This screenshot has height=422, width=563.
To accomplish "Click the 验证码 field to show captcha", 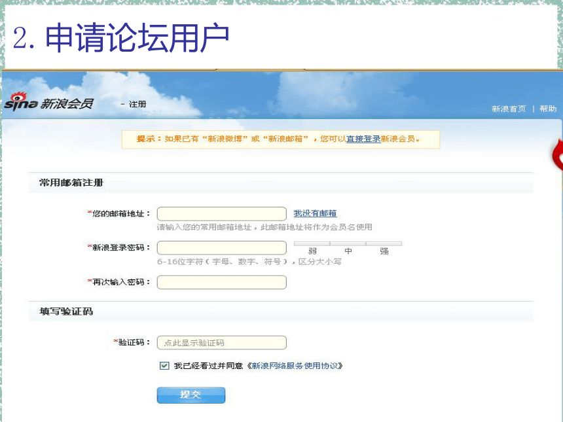I will 221,343.
